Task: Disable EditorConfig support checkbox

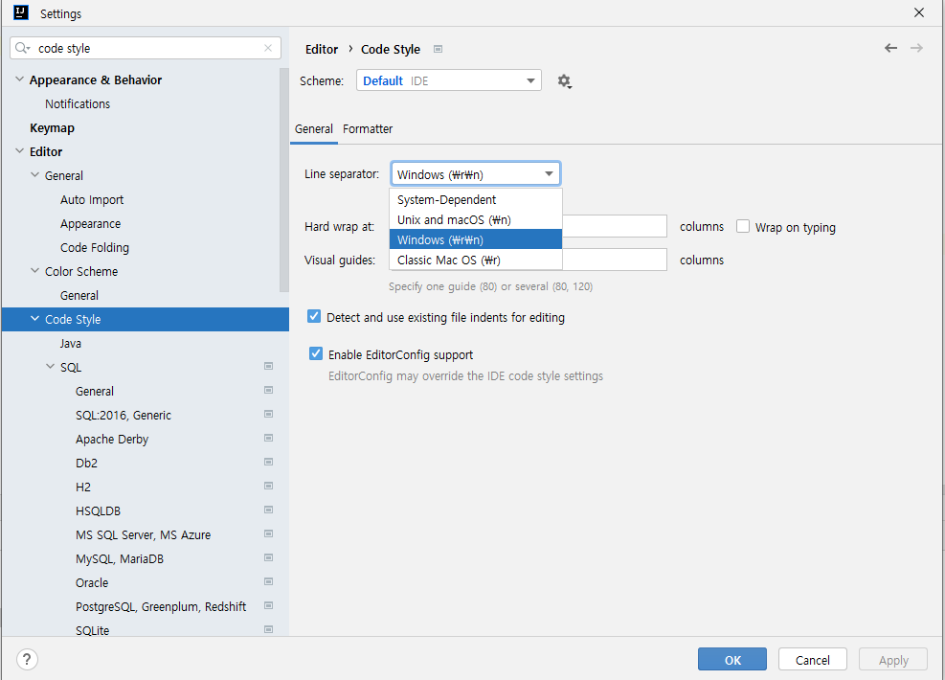Action: click(316, 353)
